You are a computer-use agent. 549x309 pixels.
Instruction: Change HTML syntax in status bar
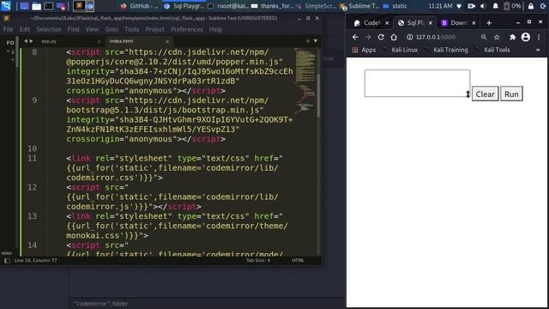click(298, 260)
